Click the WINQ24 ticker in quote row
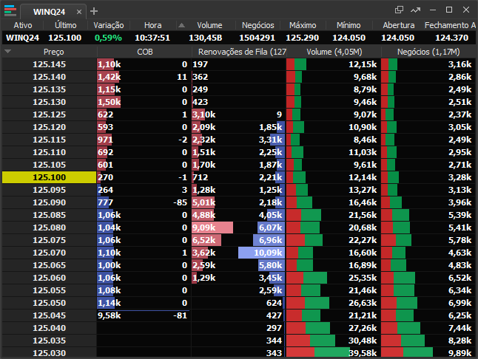Viewport: 478px width, 359px height. (22, 38)
